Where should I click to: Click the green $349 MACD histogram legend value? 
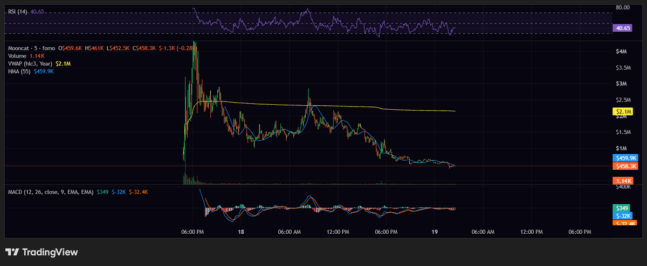point(103,192)
